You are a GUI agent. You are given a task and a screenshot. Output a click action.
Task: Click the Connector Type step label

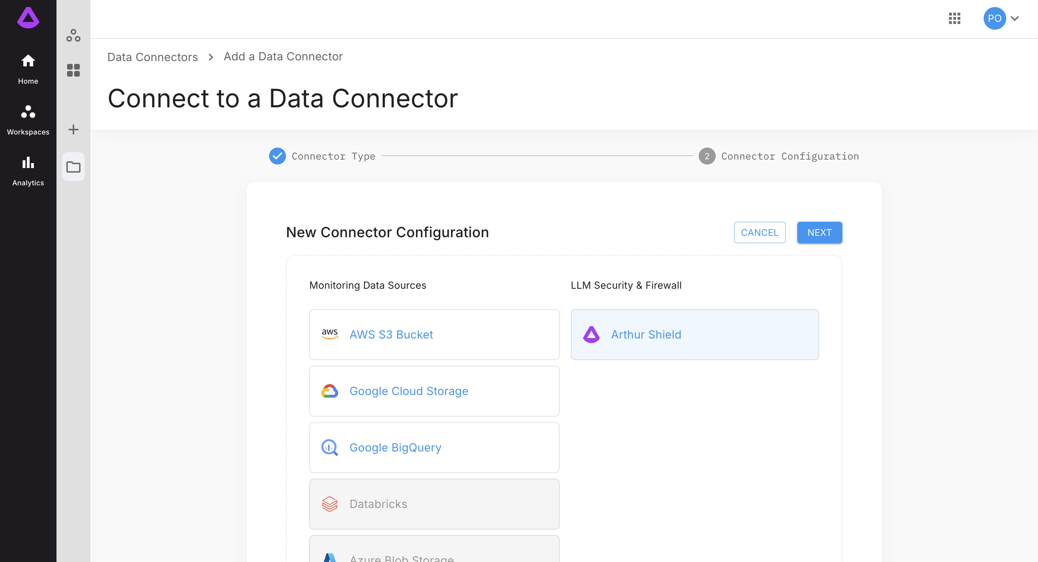coord(333,156)
